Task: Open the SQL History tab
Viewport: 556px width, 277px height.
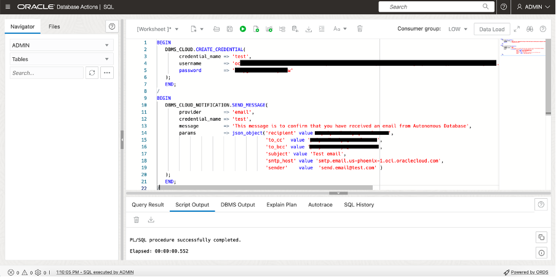Action: (x=359, y=204)
